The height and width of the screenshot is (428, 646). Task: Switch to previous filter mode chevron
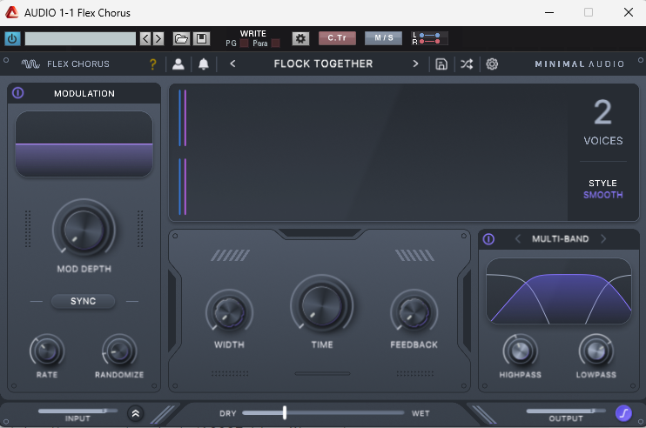pyautogui.click(x=518, y=238)
